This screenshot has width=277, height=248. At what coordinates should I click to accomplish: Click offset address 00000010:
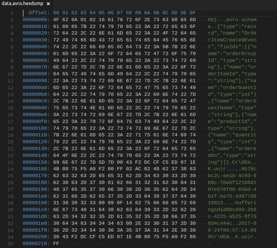(x=36, y=26)
